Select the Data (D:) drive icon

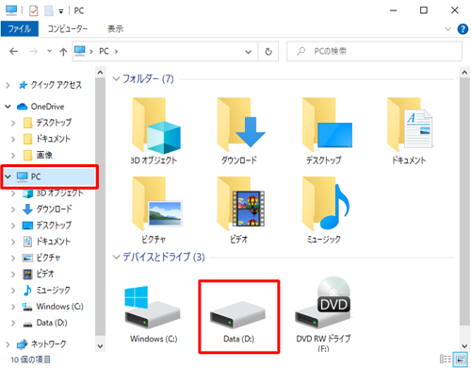coord(237,314)
